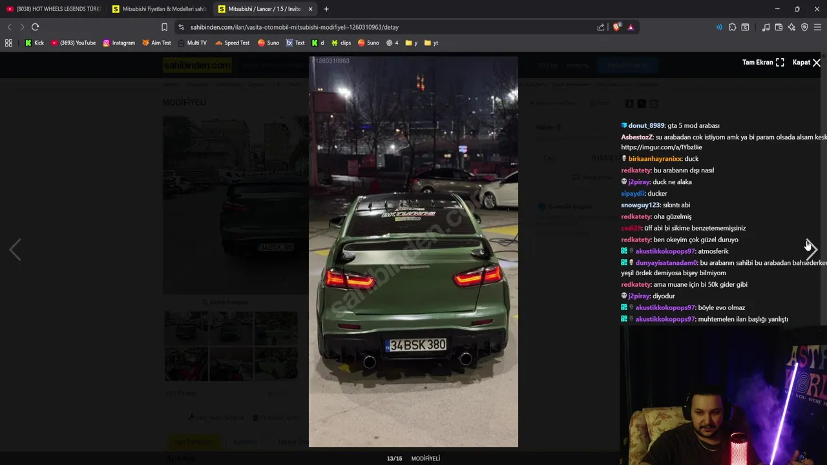Viewport: 827px width, 465px height.
Task: Click chat username snowguy123
Action: (x=640, y=205)
